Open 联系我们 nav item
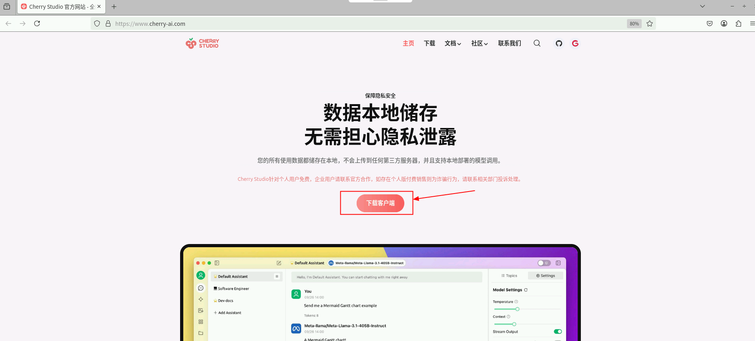755x341 pixels. coord(509,43)
